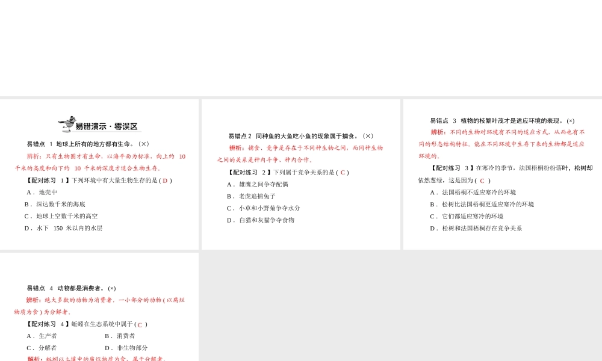Click red explanation 不同的生物对环境有不同的适应方式
Viewport: 602px width, 361px height.
click(x=501, y=144)
